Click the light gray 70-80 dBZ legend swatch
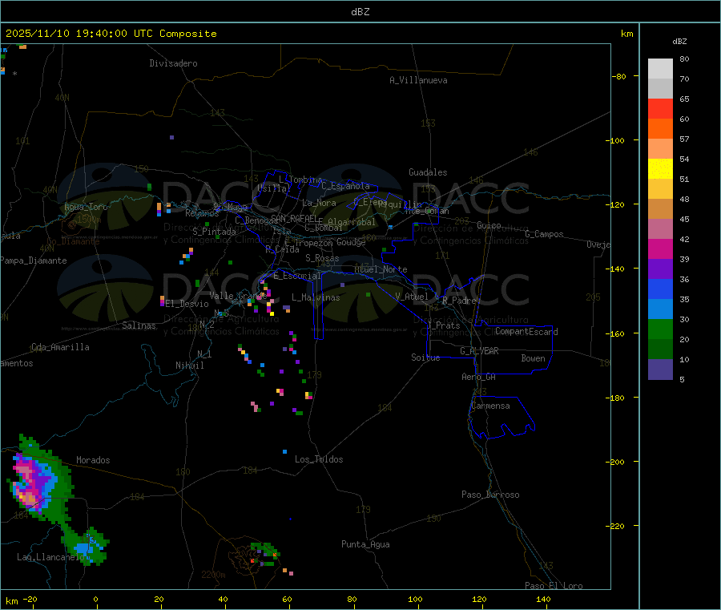 [x=660, y=69]
